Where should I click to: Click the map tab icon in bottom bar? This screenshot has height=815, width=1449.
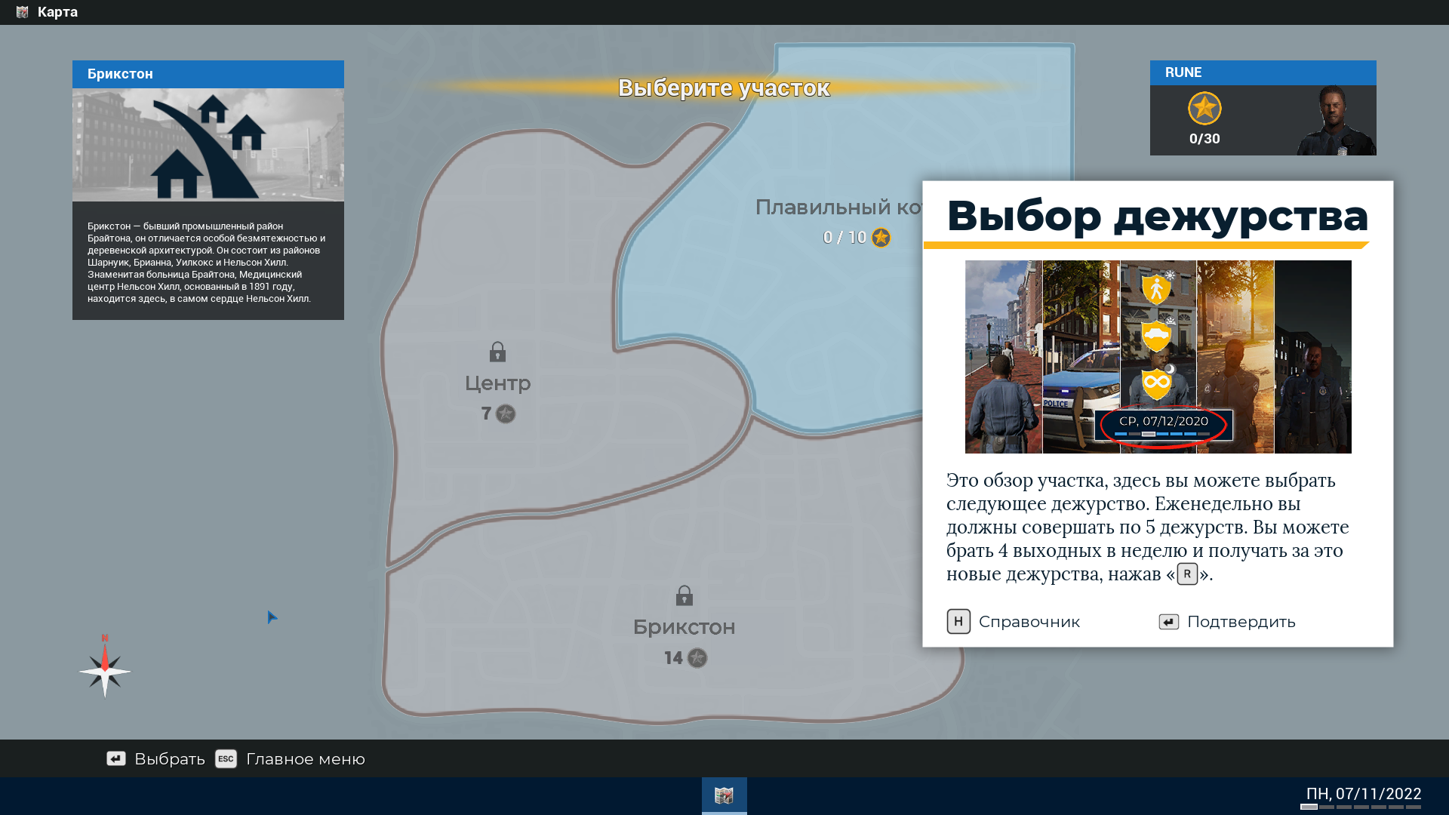click(x=724, y=795)
